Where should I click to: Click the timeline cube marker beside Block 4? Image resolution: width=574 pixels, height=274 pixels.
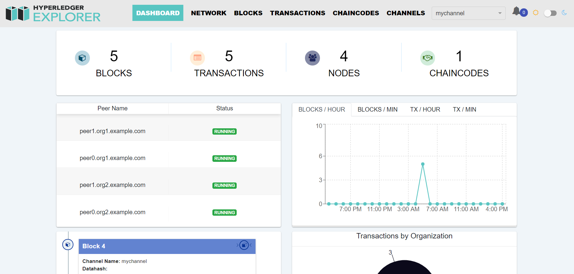click(68, 245)
